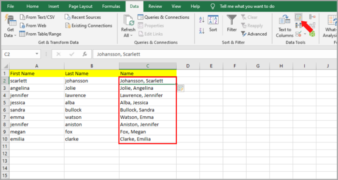Click the Relationships icon in Data Tools
This screenshot has height=180, width=338.
click(312, 26)
